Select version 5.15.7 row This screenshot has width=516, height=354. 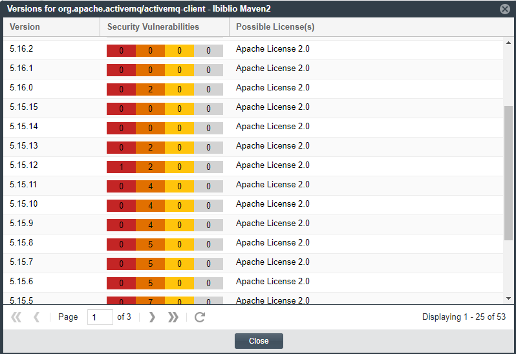pyautogui.click(x=253, y=264)
